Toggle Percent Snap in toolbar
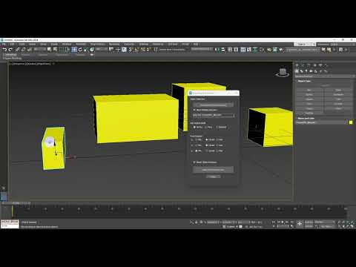The image size is (356, 267). point(142,50)
